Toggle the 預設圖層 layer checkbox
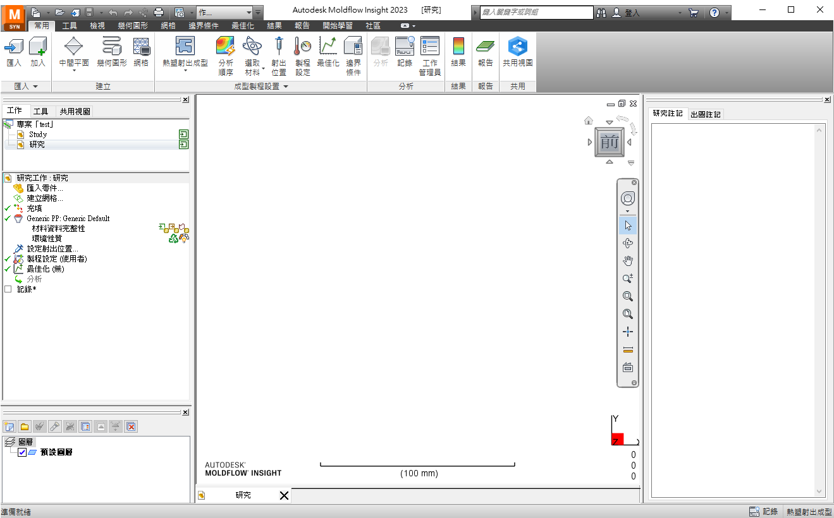 [23, 452]
